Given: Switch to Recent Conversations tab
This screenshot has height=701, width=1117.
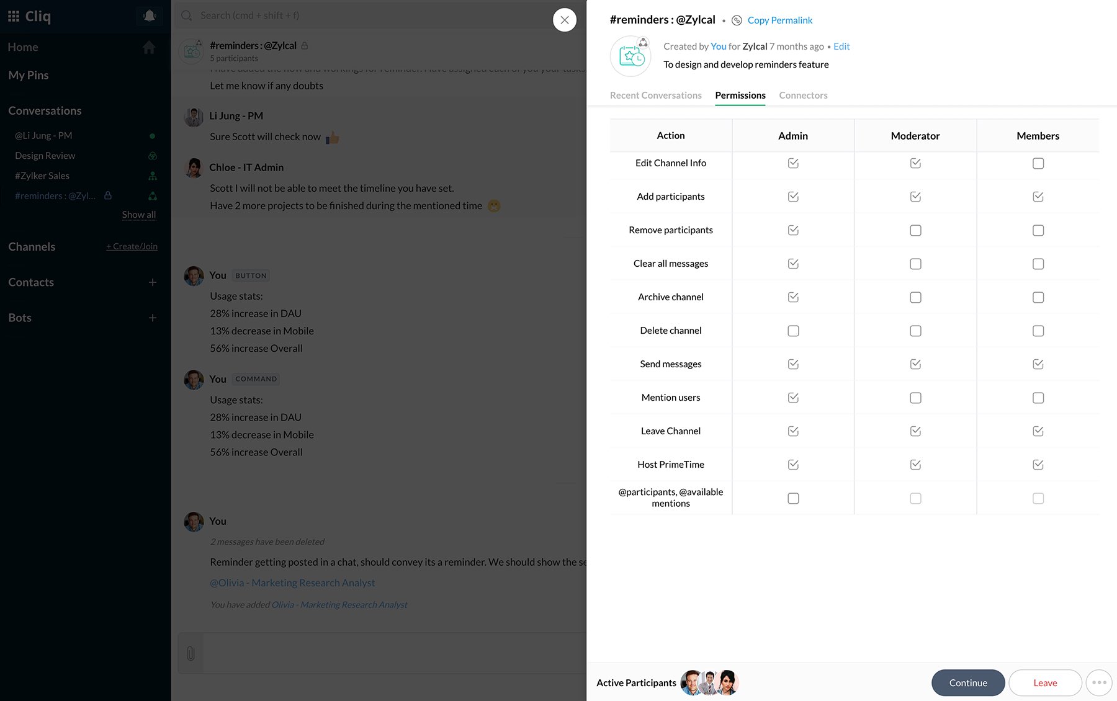Looking at the screenshot, I should [x=655, y=95].
